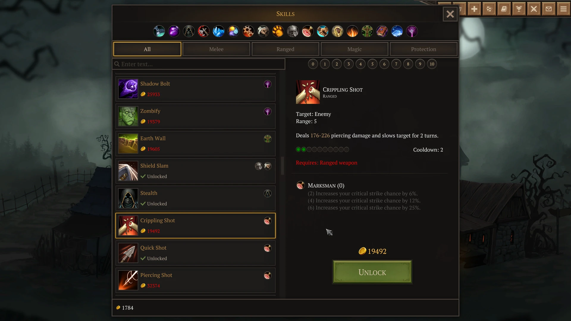
Task: Click the skill list vertical scrollbar
Action: tap(282, 166)
